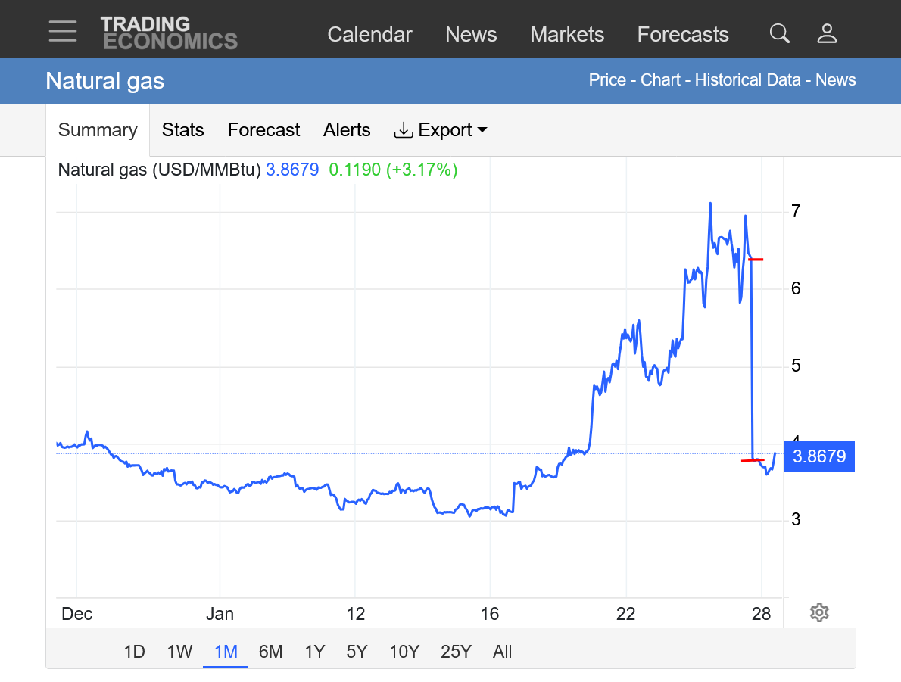Viewport: 901px width, 682px height.
Task: Open the search magnifier icon
Action: (779, 33)
